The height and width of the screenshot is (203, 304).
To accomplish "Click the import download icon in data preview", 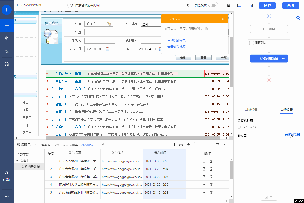I will tap(181, 145).
